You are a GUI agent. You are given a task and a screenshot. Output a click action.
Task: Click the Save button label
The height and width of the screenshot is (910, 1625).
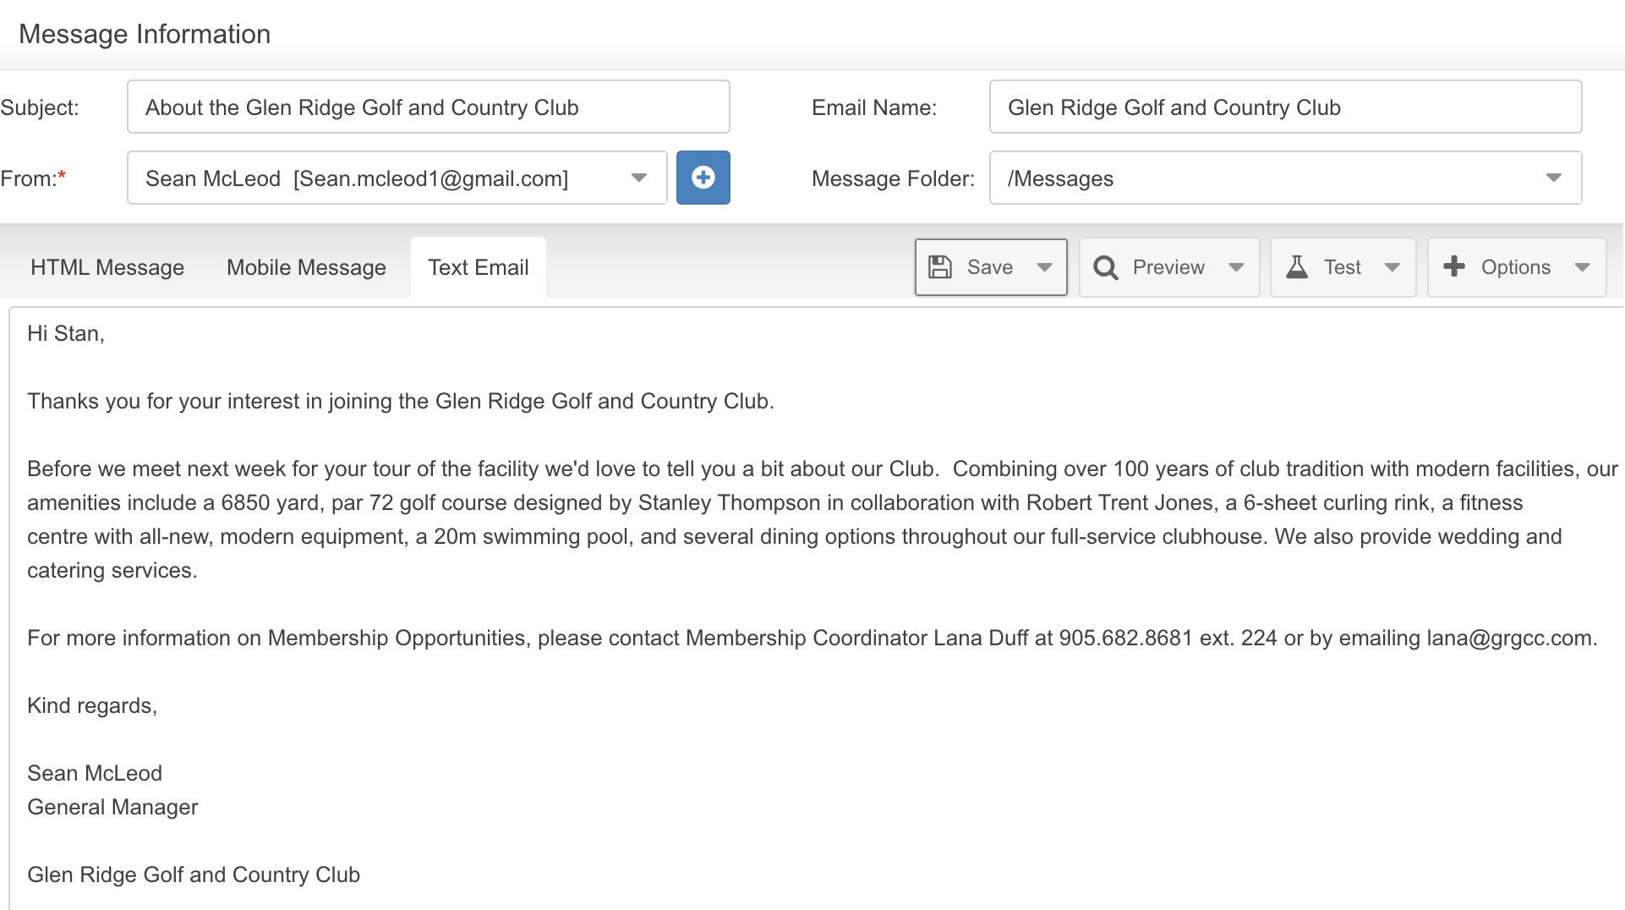click(x=990, y=267)
